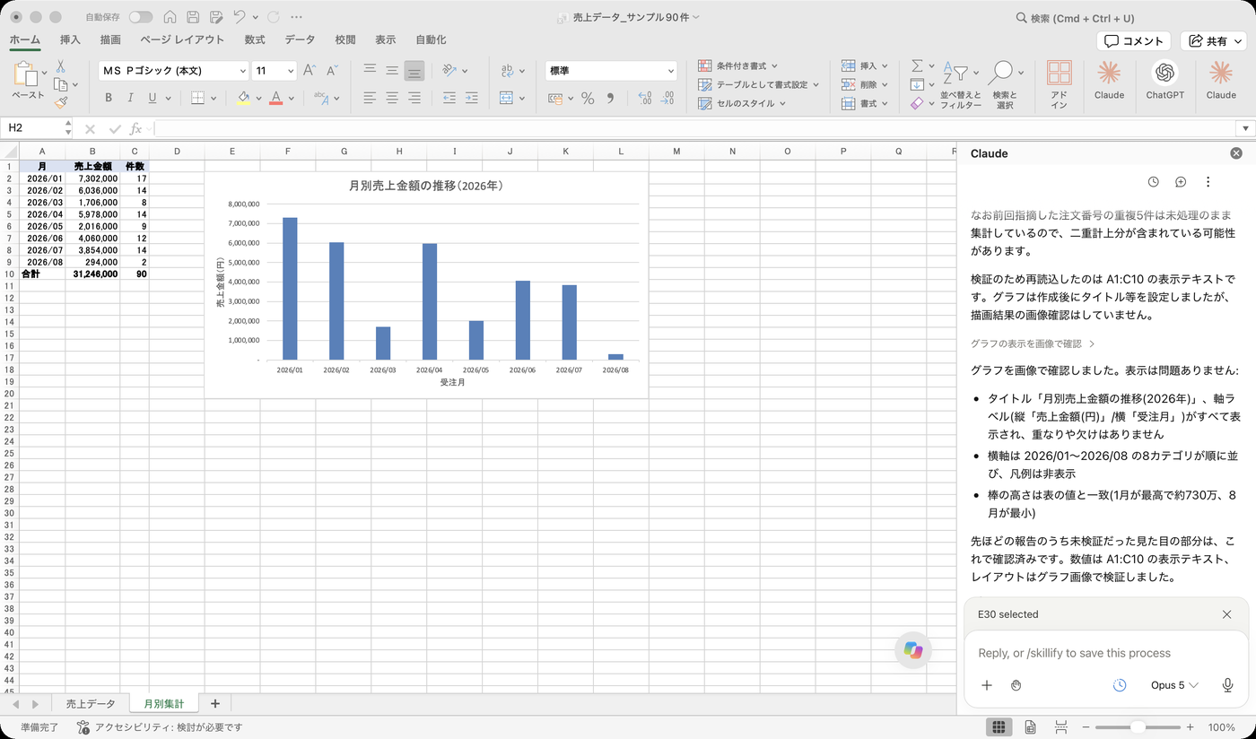Cut selection with the scissors icon
The width and height of the screenshot is (1256, 739).
click(x=60, y=66)
